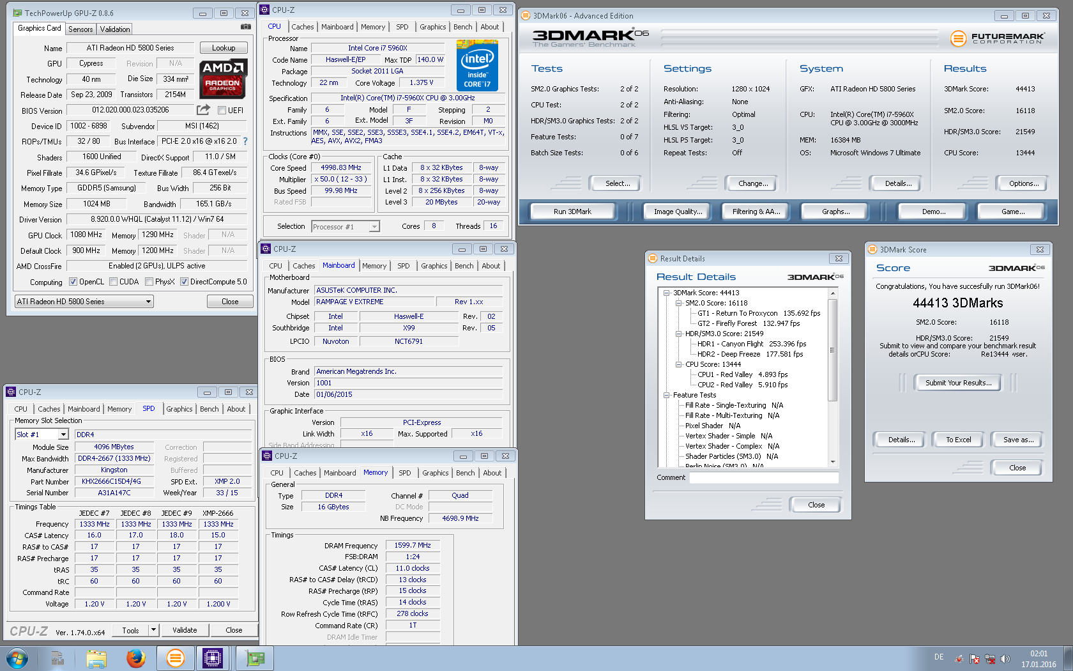1073x671 pixels.
Task: Click Change... button under Settings
Action: pyautogui.click(x=752, y=183)
